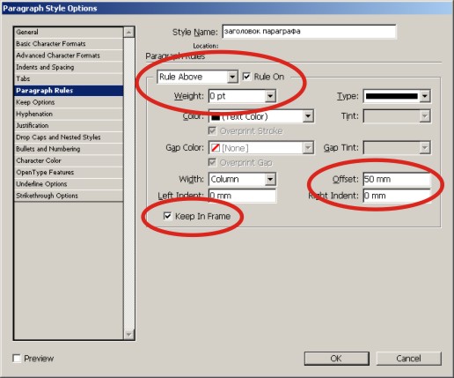Click the Right Indent field
The width and height of the screenshot is (454, 378).
point(397,196)
